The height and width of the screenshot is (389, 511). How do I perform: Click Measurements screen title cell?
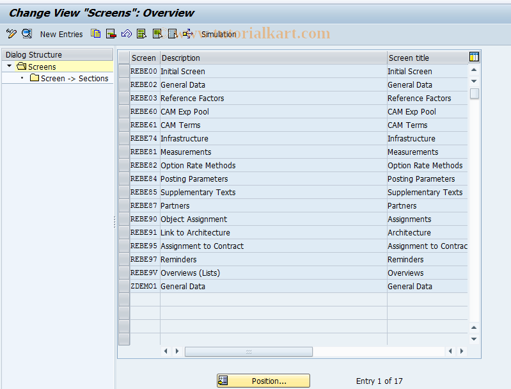coord(427,152)
